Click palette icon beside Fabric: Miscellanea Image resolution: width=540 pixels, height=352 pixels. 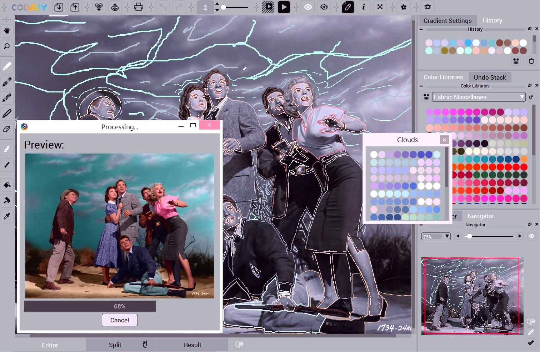[426, 97]
